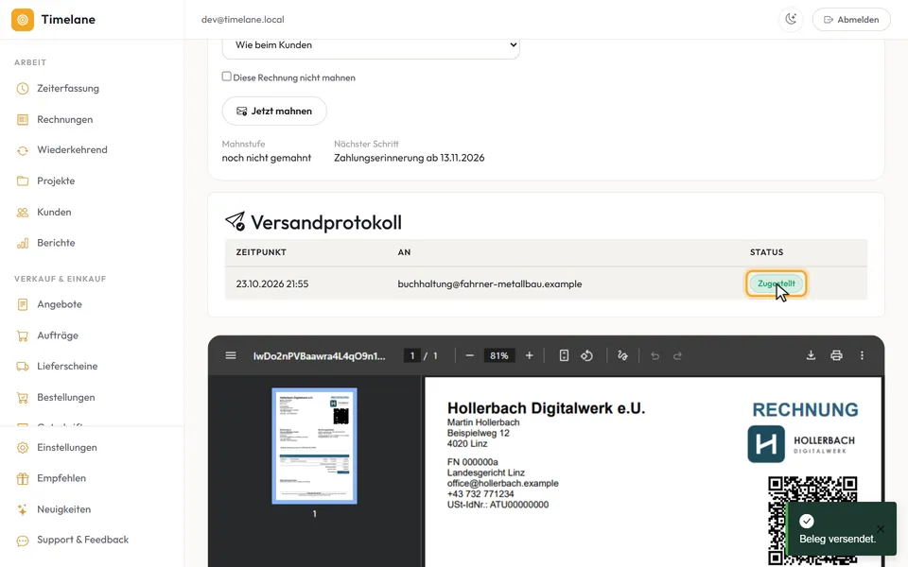Download the PDF invoice
This screenshot has height=567, width=908.
(x=811, y=355)
